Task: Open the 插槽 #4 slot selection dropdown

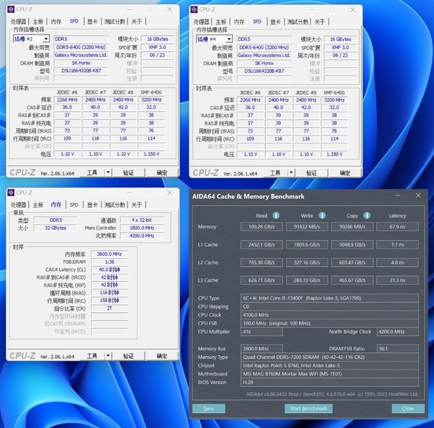Action: [229, 39]
